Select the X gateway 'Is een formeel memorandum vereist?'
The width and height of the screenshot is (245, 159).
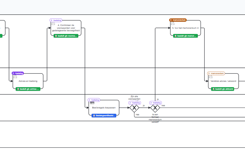(x=155, y=108)
